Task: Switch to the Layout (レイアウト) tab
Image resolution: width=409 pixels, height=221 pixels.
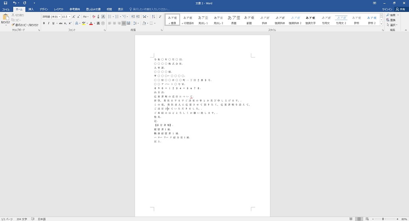Action: (x=59, y=10)
